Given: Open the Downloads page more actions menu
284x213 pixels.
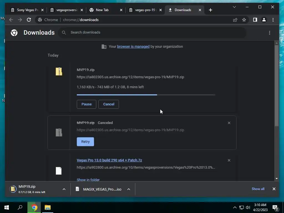Looking at the screenshot, I should tap(270, 33).
